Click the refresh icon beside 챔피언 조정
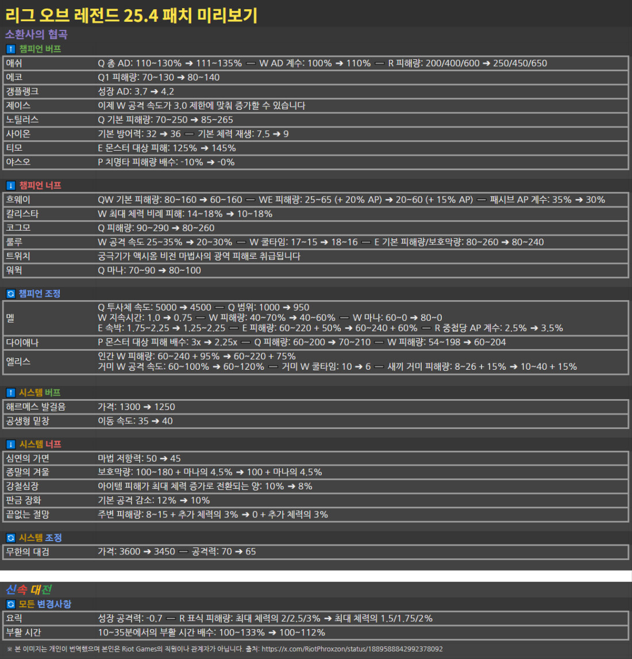Viewport: 632px width, 659px height. [10, 294]
